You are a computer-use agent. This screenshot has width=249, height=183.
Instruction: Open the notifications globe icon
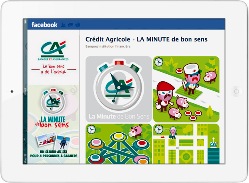point(78,25)
